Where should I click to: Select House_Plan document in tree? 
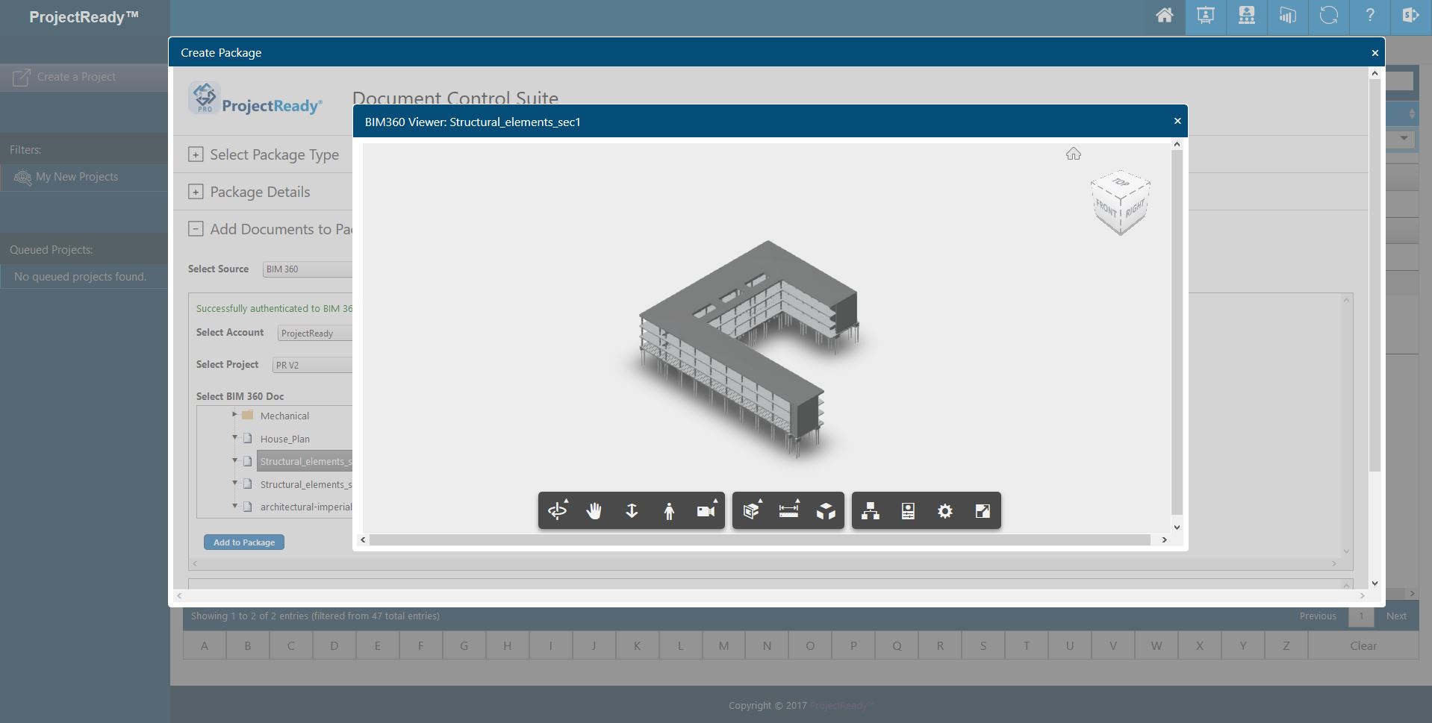285,439
